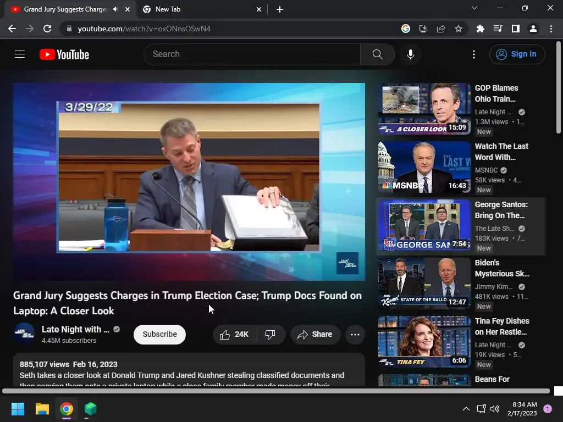Close the New Tab tab

click(x=259, y=9)
